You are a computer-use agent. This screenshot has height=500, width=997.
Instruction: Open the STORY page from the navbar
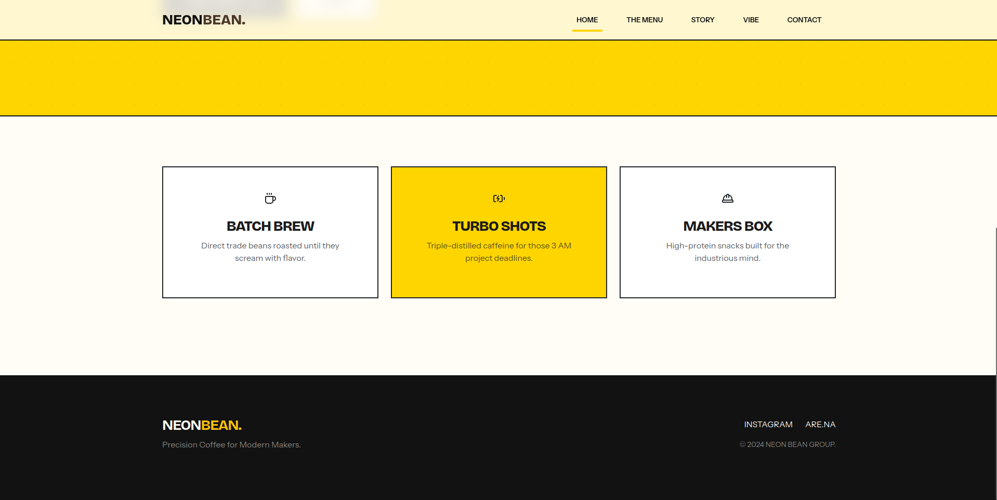coord(702,20)
